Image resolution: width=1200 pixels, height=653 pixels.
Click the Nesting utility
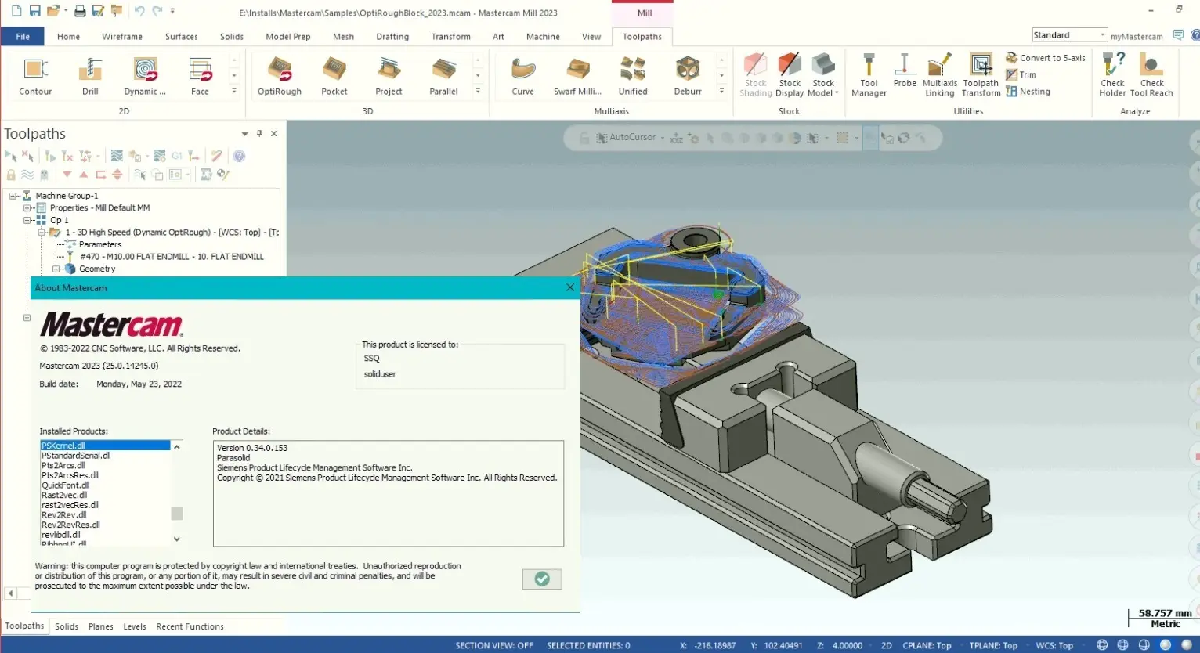pyautogui.click(x=1028, y=92)
